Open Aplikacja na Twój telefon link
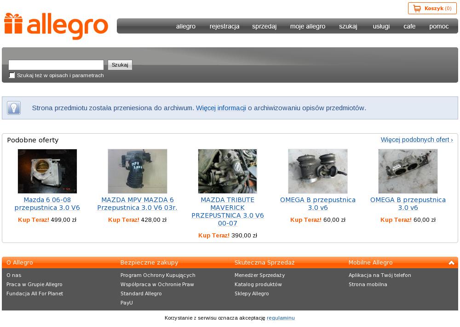460x327 pixels. pyautogui.click(x=380, y=275)
